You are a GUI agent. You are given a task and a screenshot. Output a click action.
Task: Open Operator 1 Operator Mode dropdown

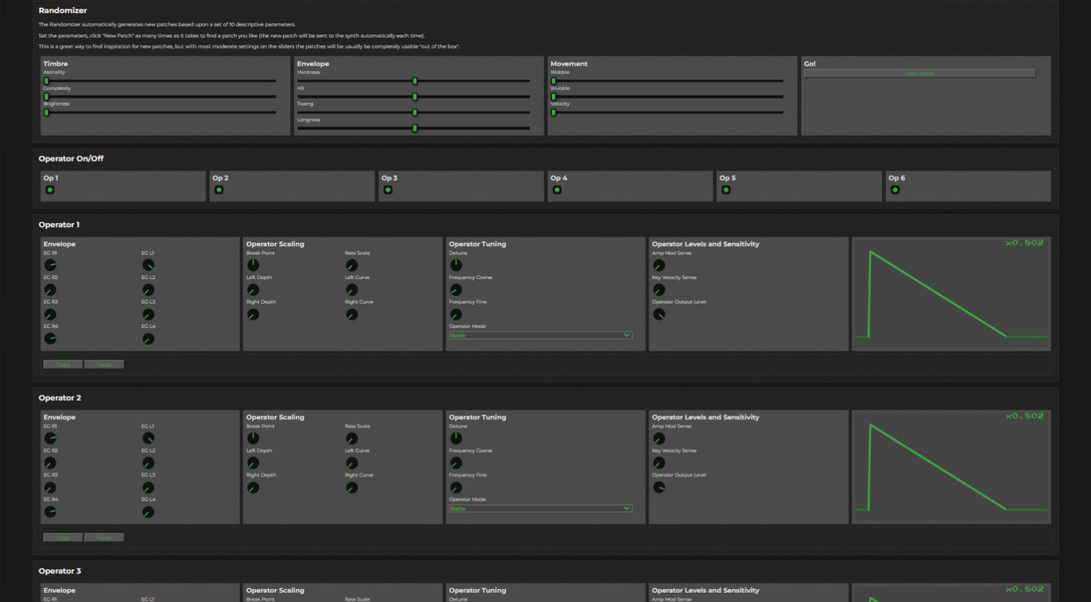540,335
